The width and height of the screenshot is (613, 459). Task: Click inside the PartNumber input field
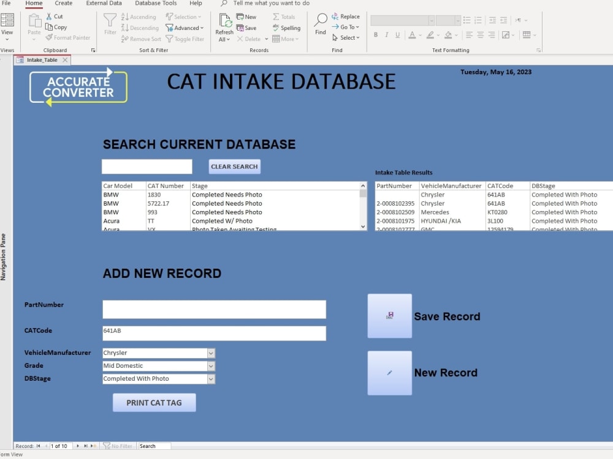coord(214,309)
